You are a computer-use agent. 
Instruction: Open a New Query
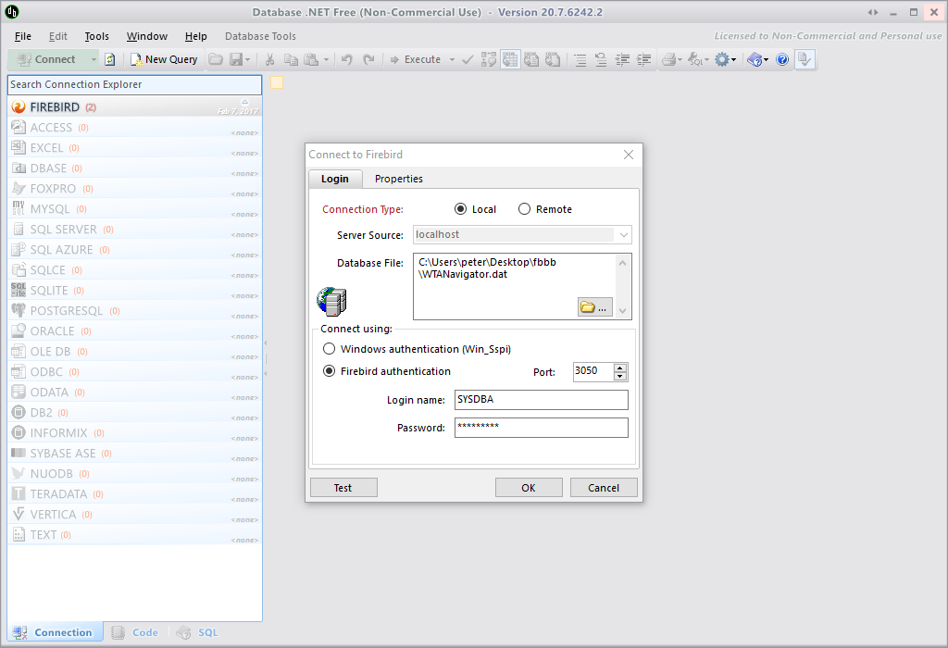pyautogui.click(x=165, y=59)
